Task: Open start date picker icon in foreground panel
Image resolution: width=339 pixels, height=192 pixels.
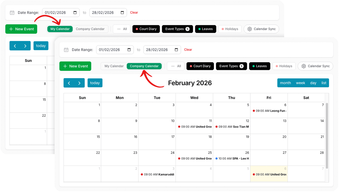Action: click(129, 50)
